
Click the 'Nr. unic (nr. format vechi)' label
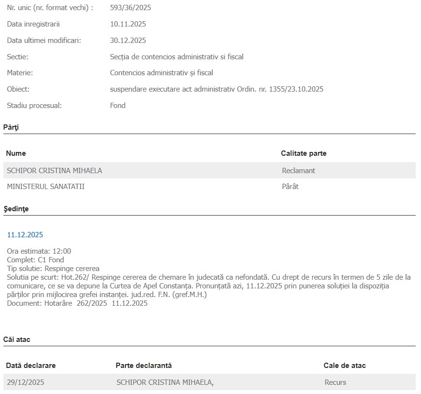(x=50, y=8)
